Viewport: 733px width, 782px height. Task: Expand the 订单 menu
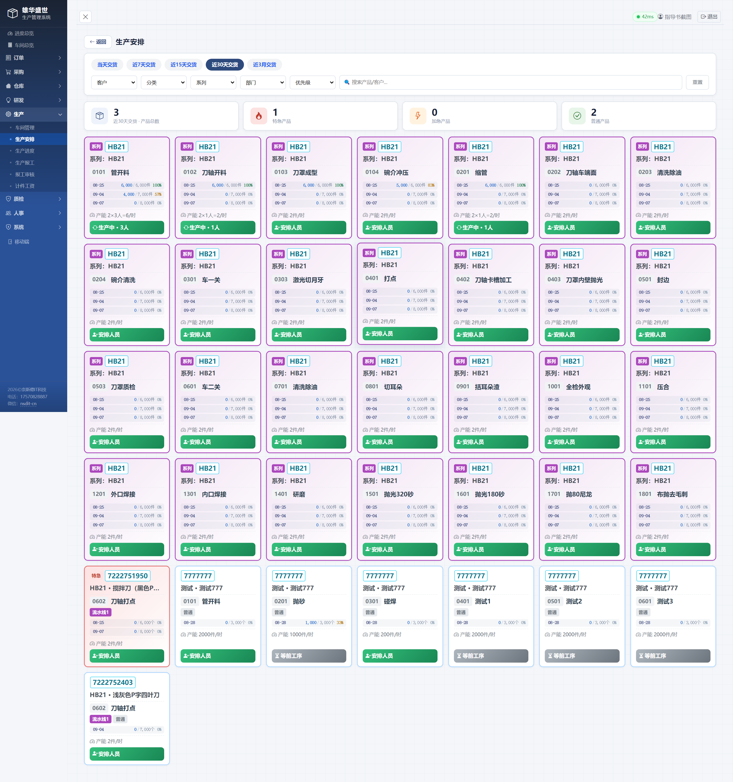tap(33, 58)
